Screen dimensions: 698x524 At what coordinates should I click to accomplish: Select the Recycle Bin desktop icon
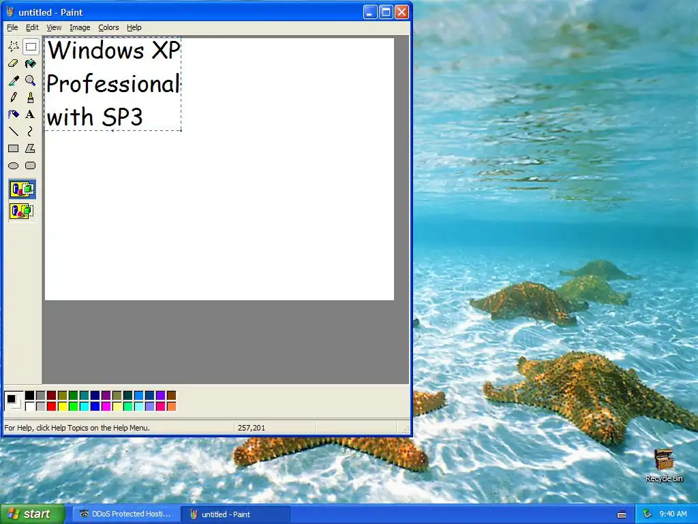(664, 465)
